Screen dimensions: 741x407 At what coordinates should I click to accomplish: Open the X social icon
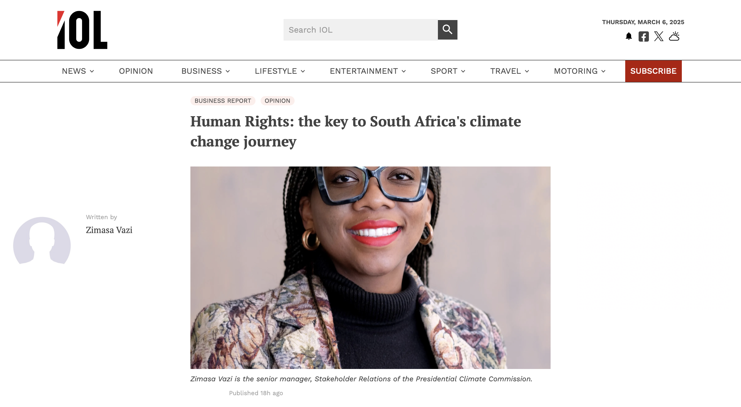click(x=658, y=36)
